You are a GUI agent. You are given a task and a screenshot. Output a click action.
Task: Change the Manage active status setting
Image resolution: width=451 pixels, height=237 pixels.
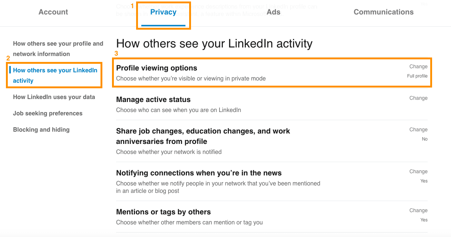point(418,98)
